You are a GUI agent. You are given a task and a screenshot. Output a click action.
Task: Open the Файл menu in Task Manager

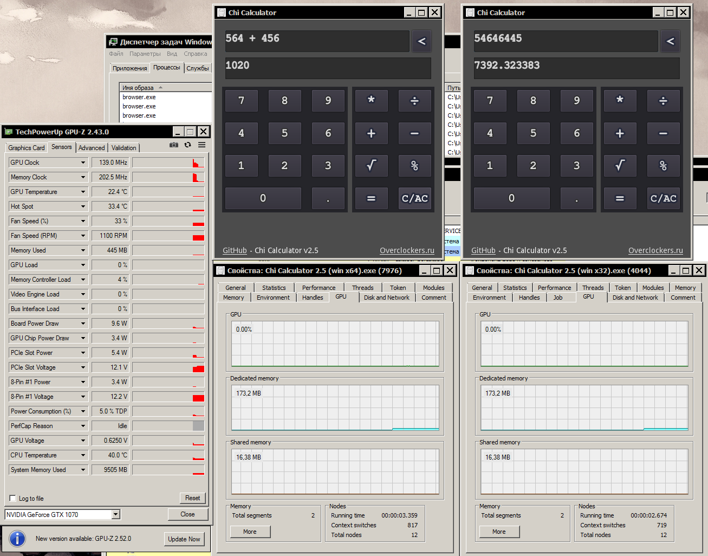tap(116, 54)
